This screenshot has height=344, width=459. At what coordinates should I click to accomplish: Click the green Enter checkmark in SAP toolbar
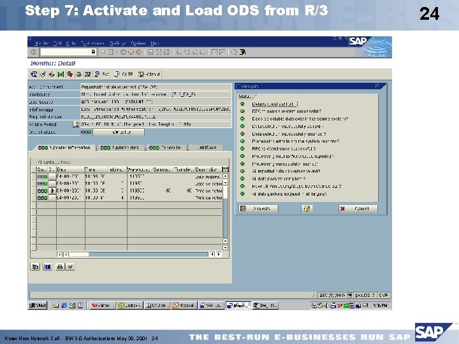click(x=33, y=52)
